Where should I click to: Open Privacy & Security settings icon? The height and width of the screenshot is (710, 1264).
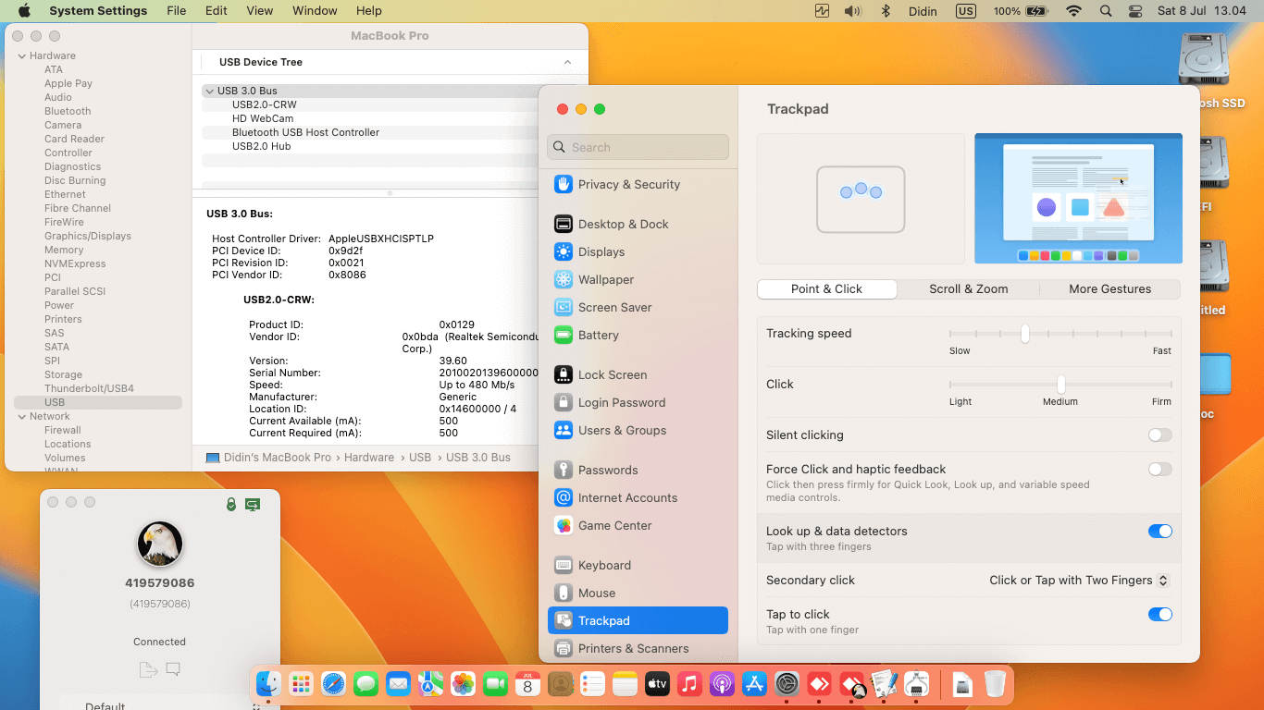click(564, 184)
